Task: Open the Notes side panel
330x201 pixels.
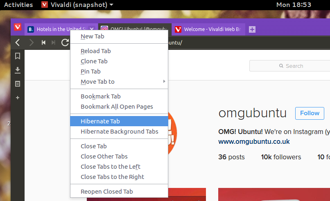Action: tap(18, 84)
